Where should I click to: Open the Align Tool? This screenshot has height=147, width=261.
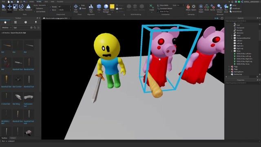click(x=91, y=8)
